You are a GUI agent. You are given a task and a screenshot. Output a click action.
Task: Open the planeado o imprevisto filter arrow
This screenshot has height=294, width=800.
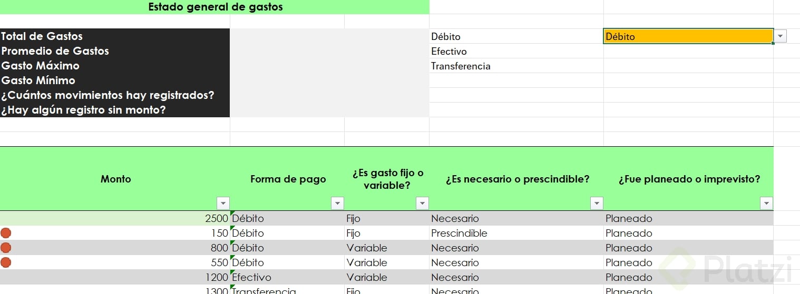[767, 204]
